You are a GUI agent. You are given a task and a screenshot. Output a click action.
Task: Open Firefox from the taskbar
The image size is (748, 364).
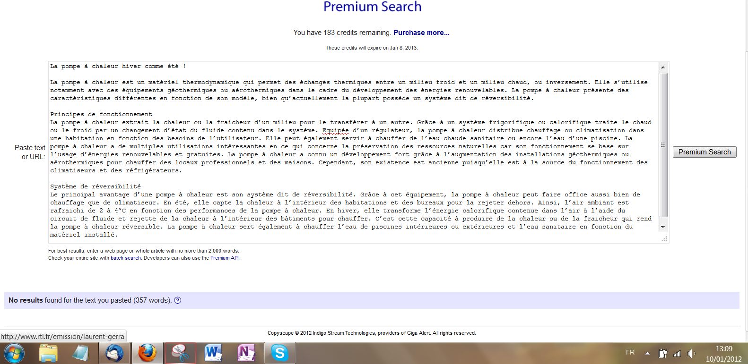pyautogui.click(x=147, y=353)
